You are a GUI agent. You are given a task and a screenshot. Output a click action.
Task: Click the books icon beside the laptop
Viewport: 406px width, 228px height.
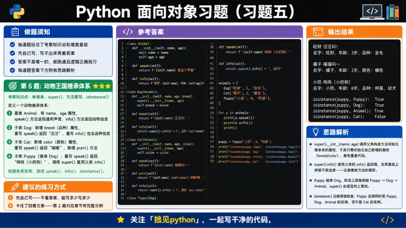tap(392, 12)
